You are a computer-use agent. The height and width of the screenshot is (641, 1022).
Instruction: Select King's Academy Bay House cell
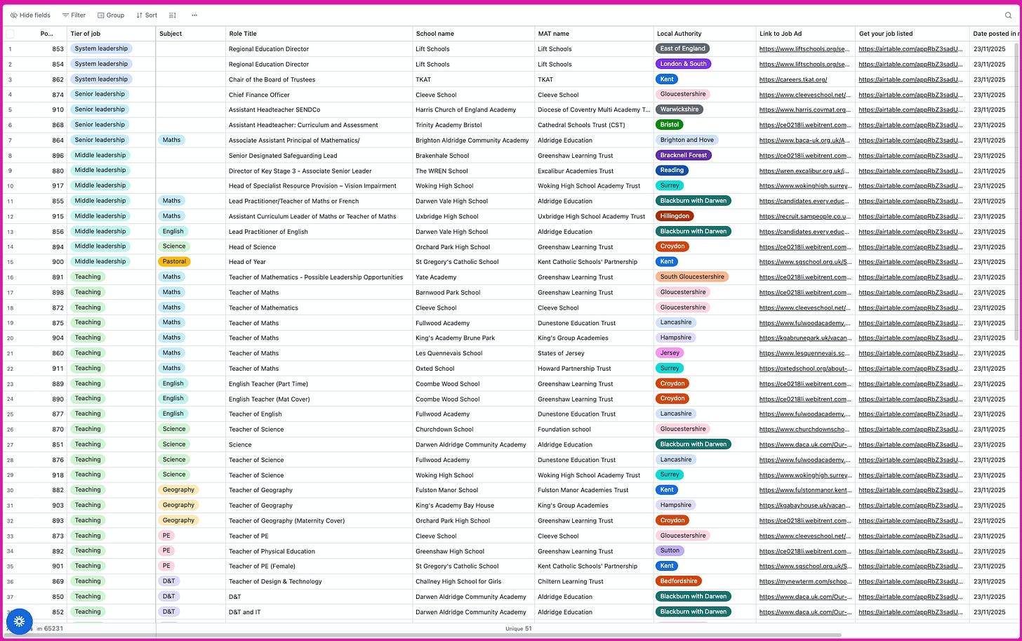[x=473, y=505]
